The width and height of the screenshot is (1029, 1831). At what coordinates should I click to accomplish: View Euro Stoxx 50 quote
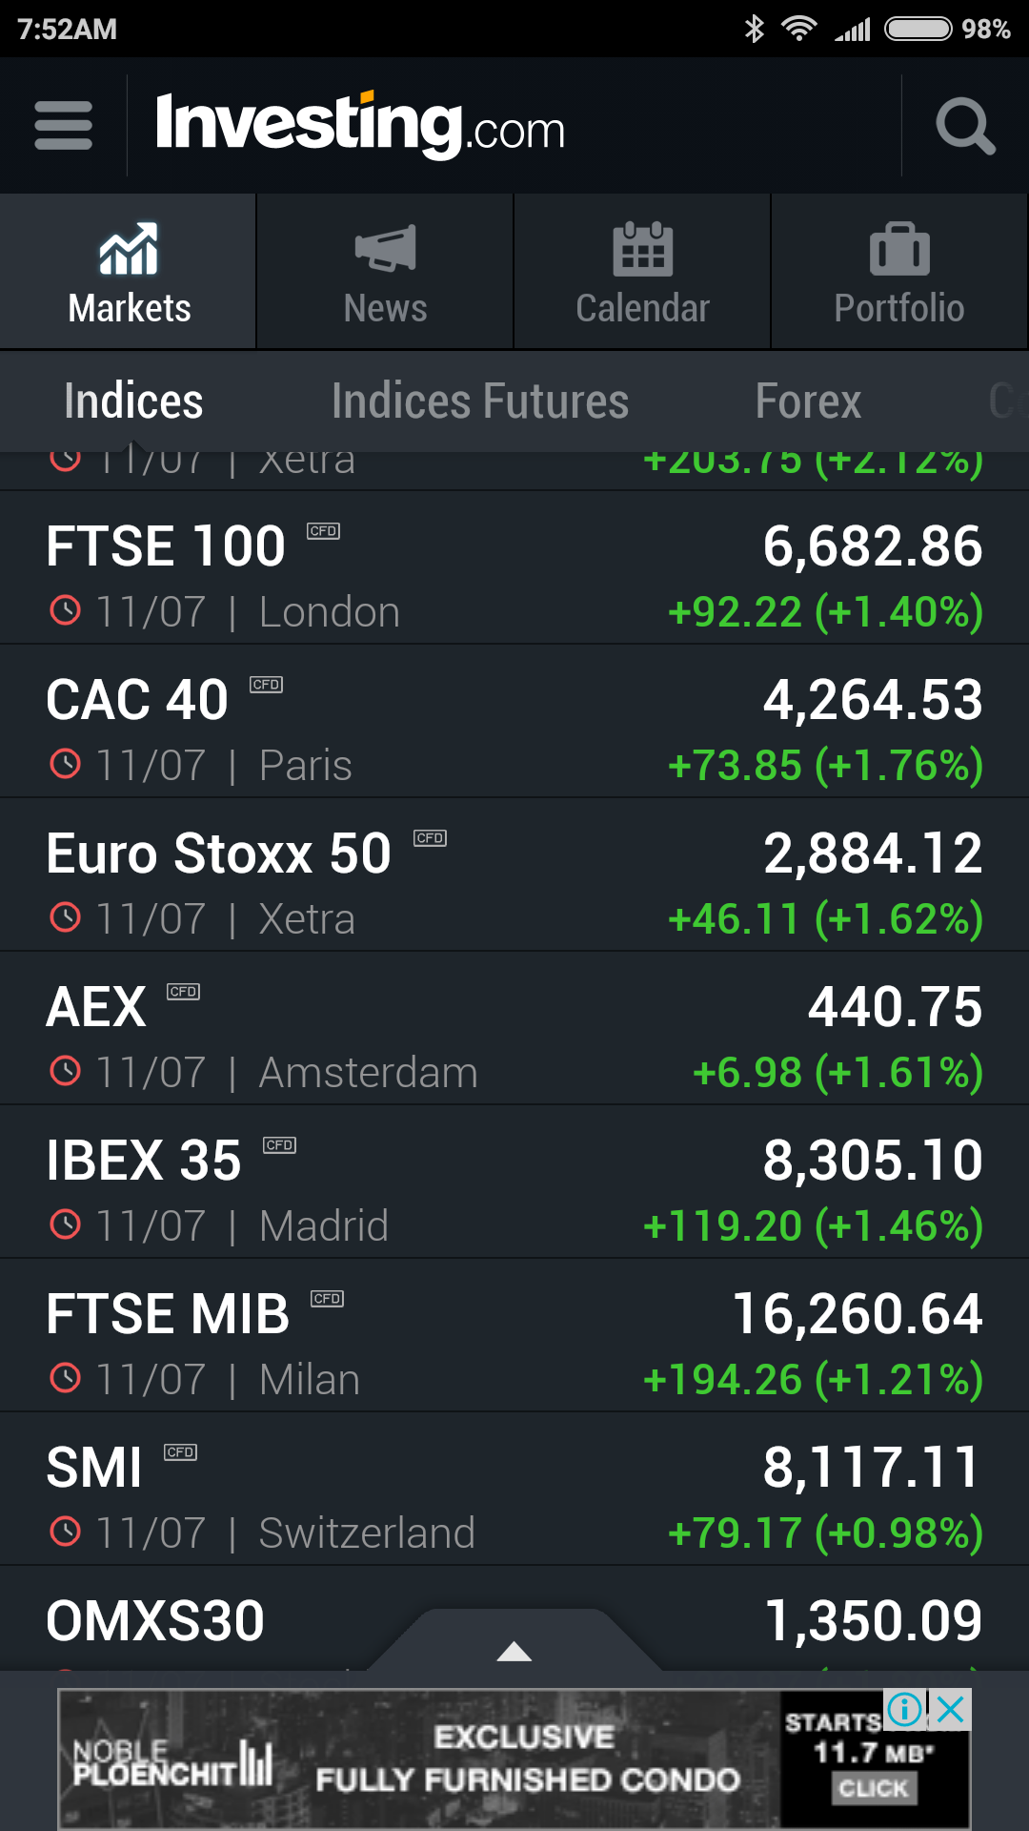tap(514, 875)
